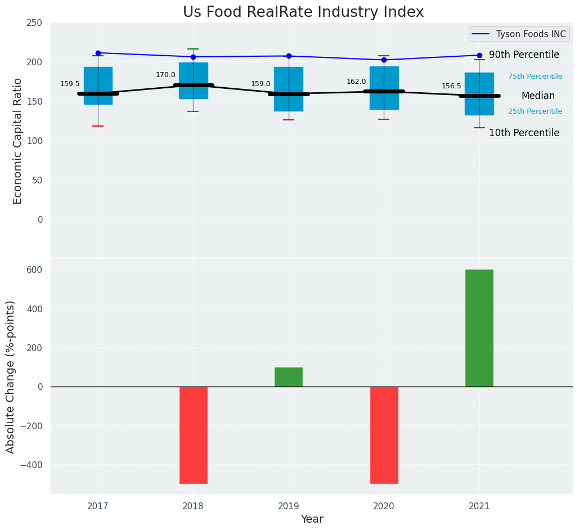Click the 25th Percentile annotation text
The image size is (579, 530).
(x=535, y=111)
